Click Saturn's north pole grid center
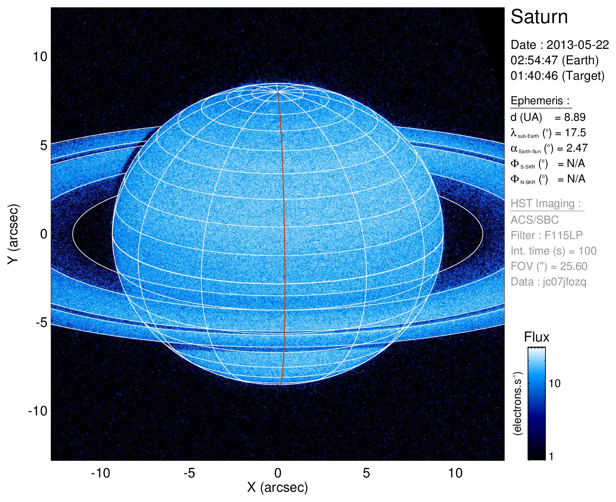 277,92
